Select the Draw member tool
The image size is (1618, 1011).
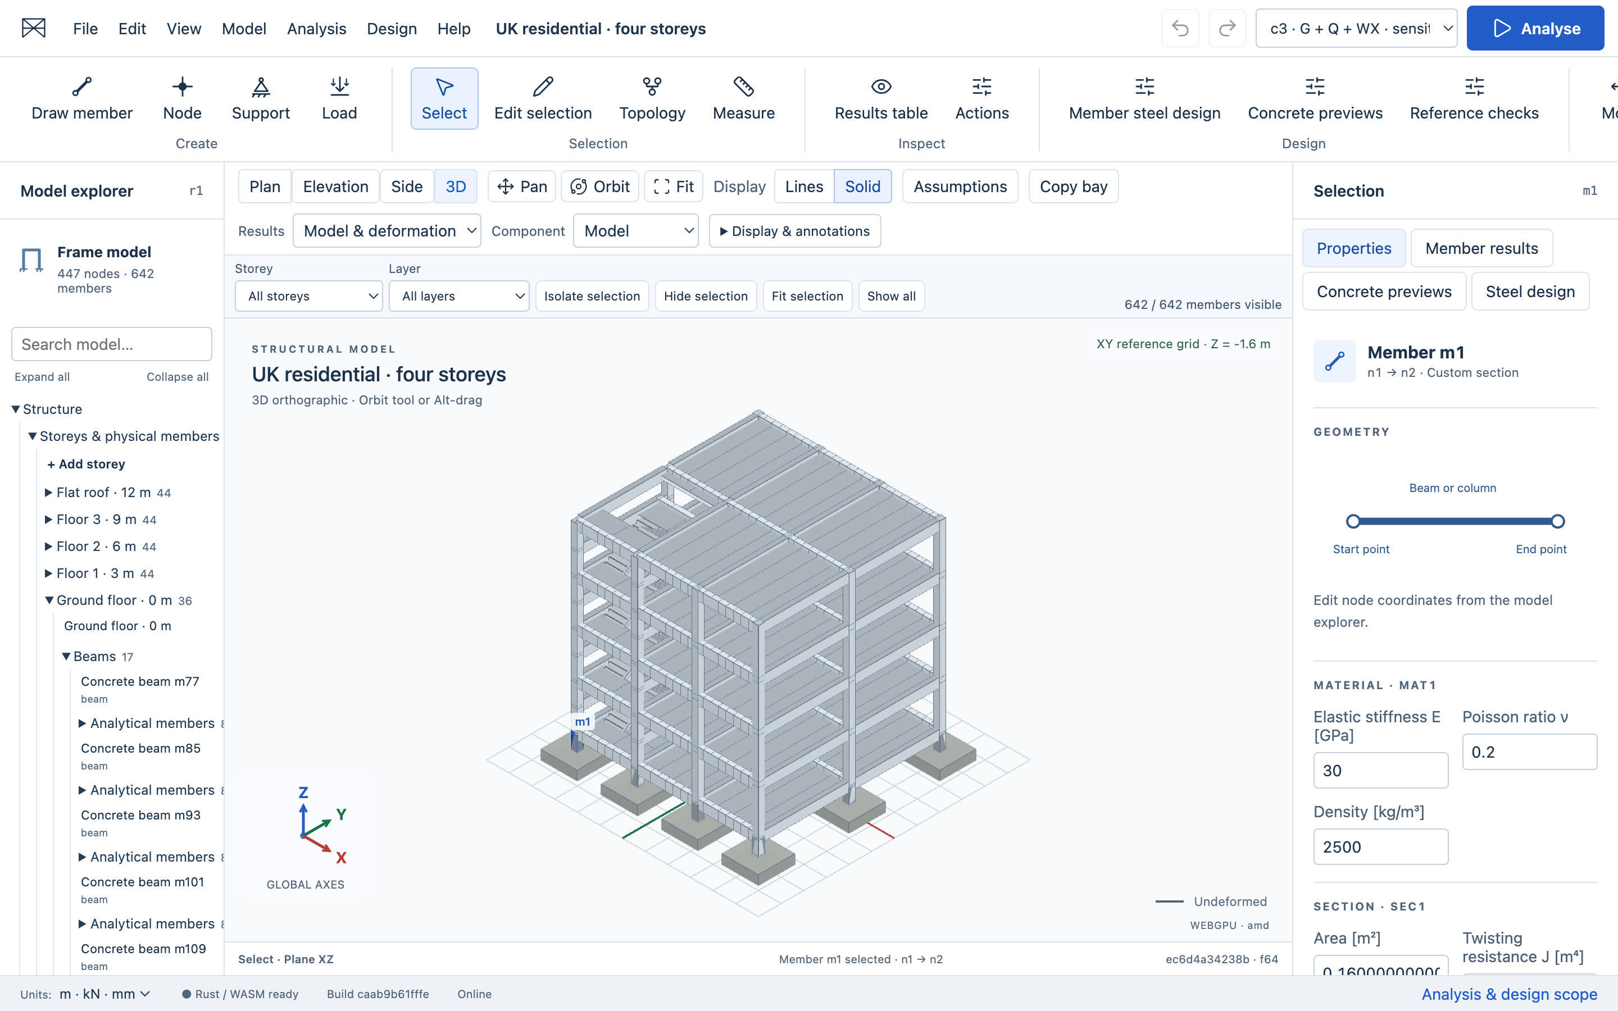(82, 99)
